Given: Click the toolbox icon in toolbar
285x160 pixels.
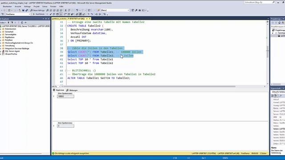Looking at the screenshot, I should 140,10.
